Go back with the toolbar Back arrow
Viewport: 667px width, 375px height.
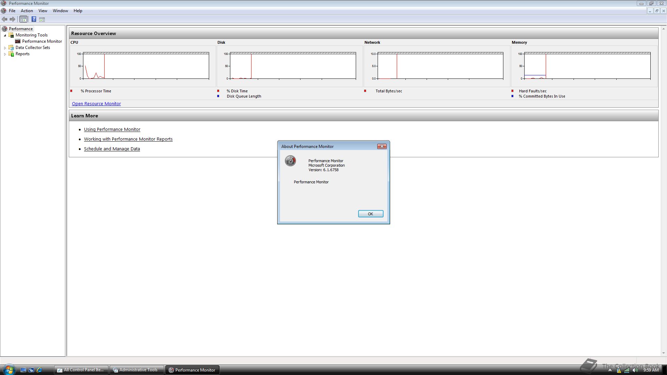pyautogui.click(x=5, y=19)
